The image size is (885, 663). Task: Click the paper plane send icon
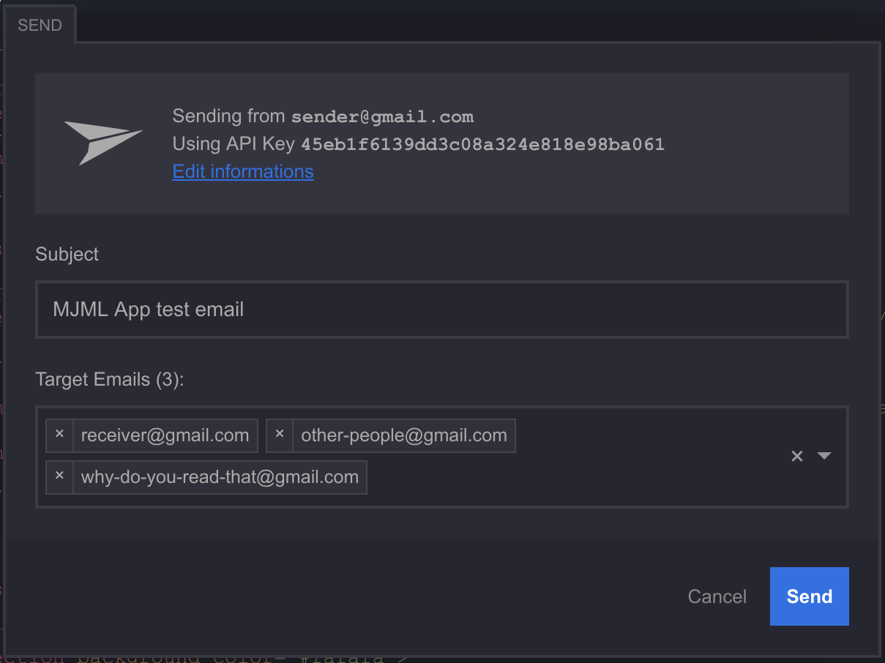click(x=103, y=142)
